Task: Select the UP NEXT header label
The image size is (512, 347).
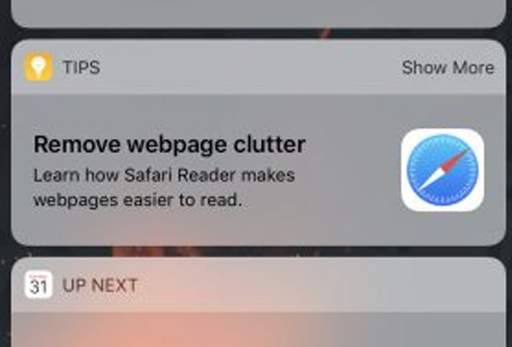Action: [x=100, y=285]
